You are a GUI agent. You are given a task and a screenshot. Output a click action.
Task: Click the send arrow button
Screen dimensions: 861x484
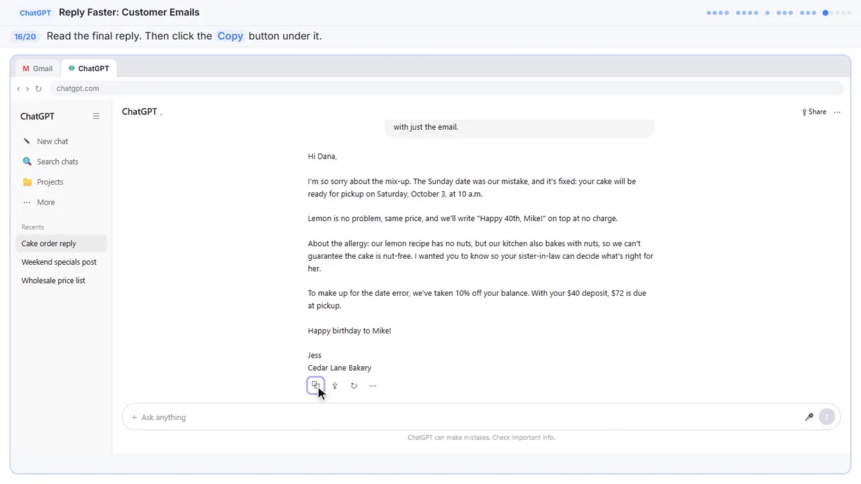pyautogui.click(x=827, y=417)
